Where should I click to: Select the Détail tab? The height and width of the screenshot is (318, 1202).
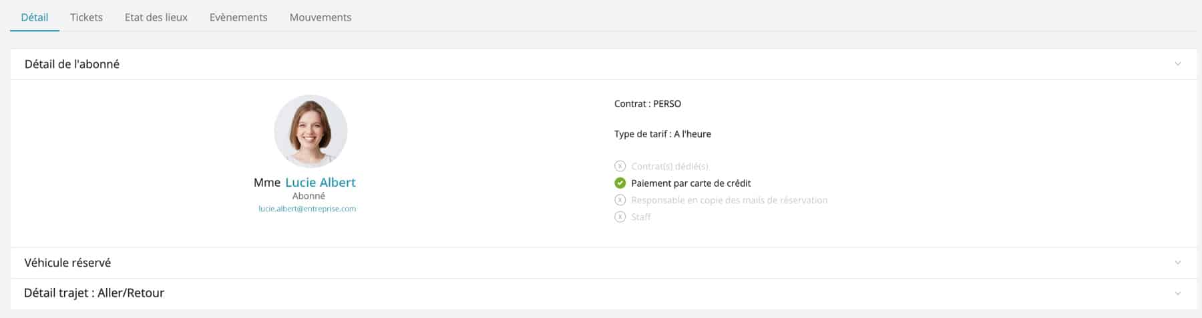(35, 17)
